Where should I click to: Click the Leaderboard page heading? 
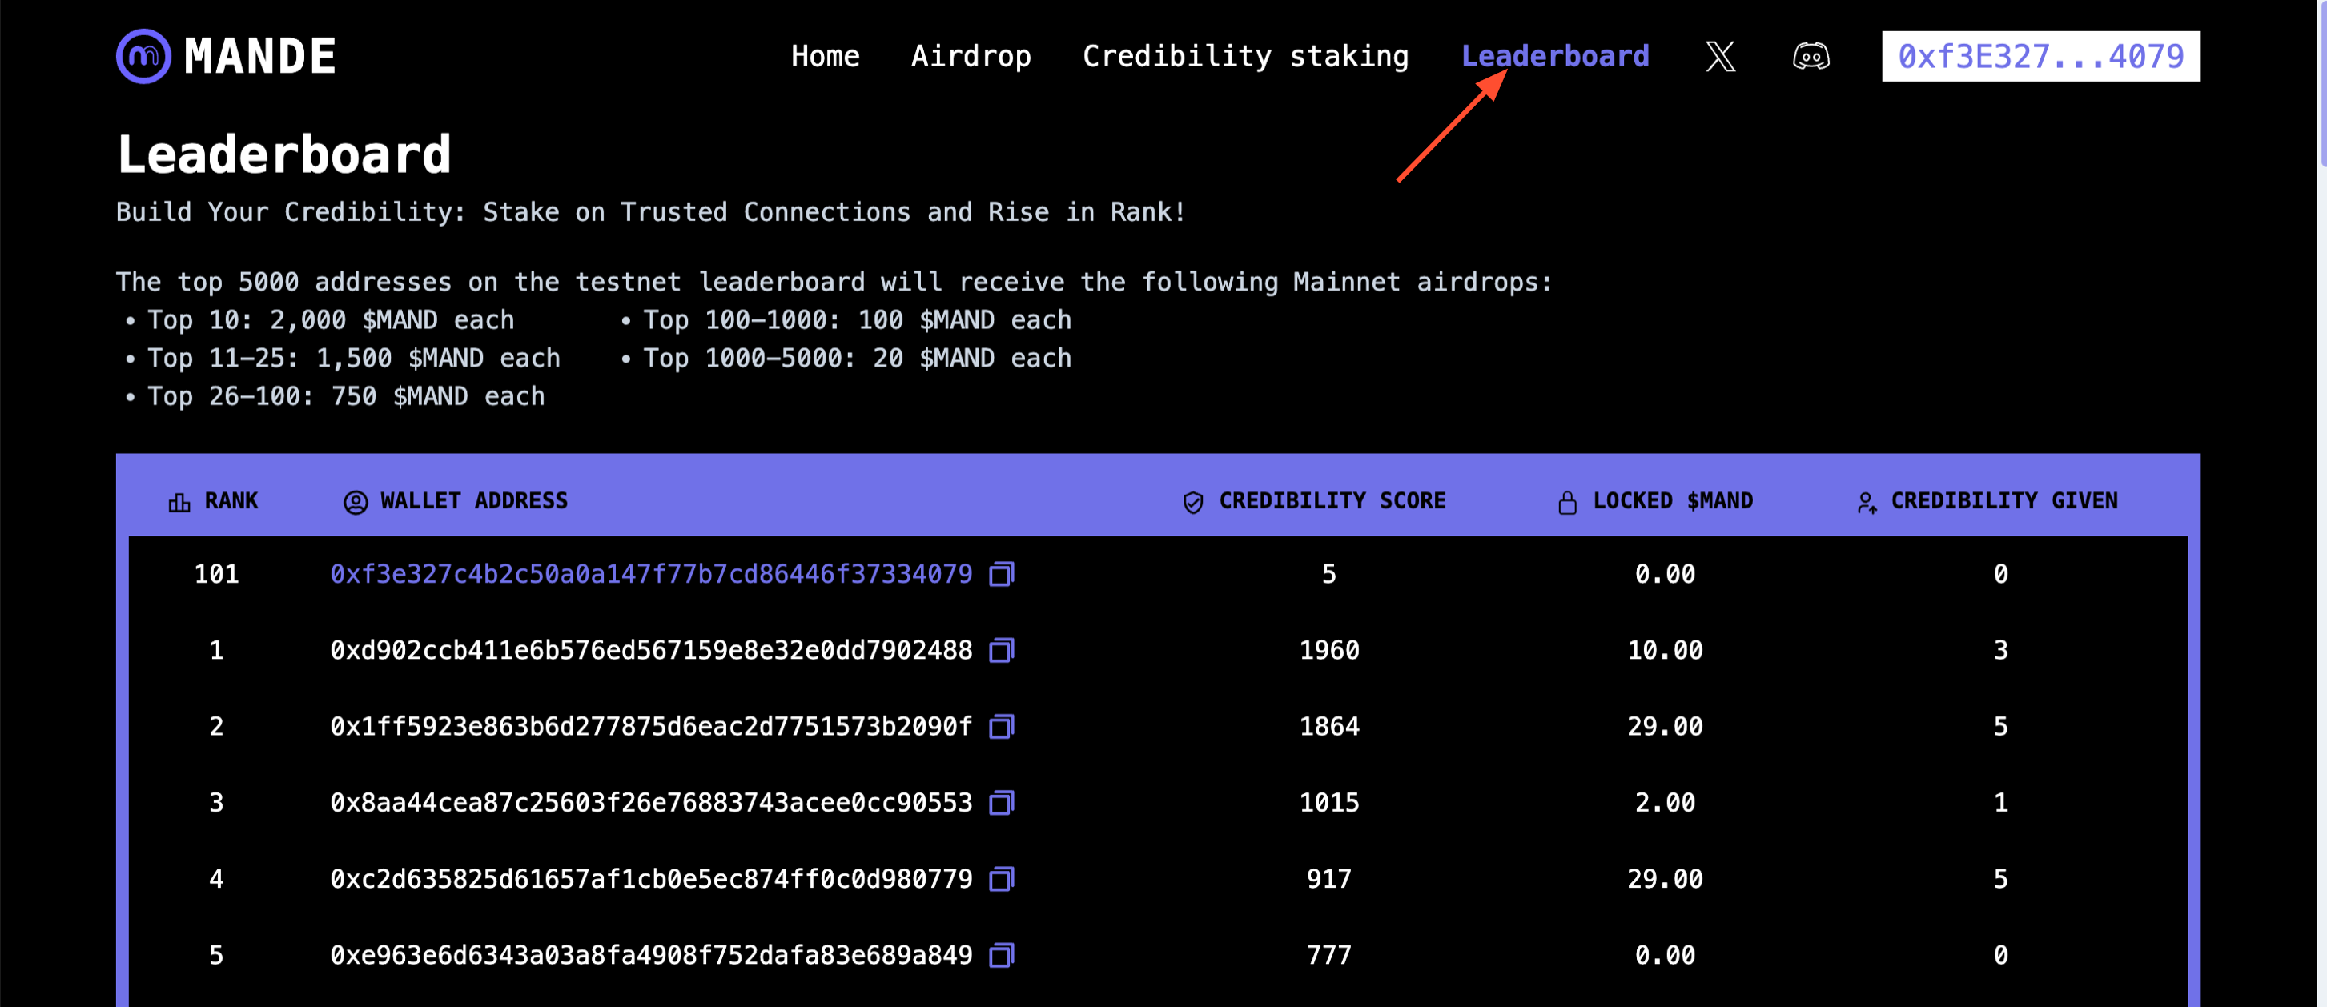click(283, 154)
